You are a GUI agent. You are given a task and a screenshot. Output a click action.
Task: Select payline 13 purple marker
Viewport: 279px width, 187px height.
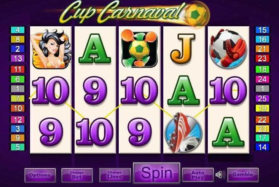pos(18,58)
